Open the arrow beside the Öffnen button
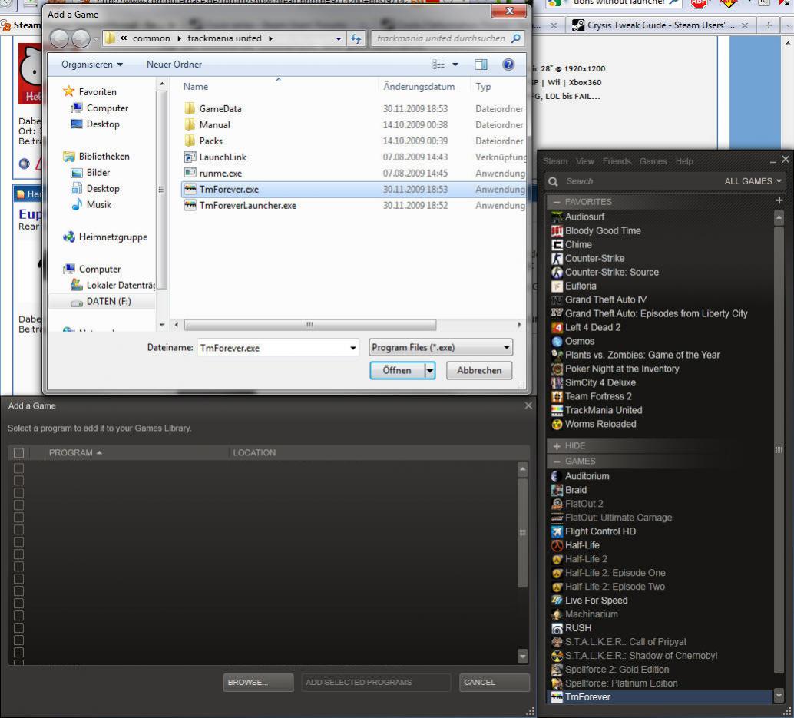794x718 pixels. click(x=430, y=371)
